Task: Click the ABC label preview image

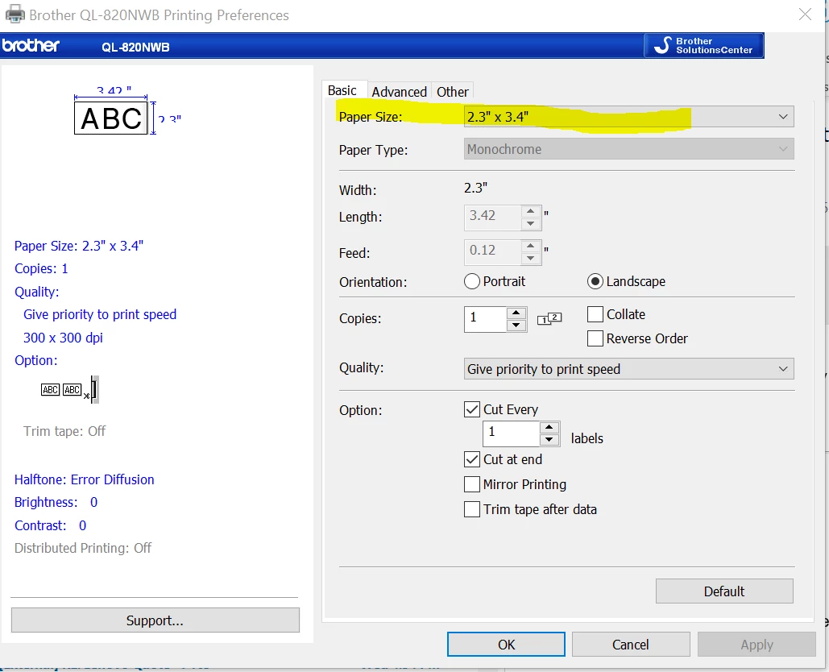Action: tap(110, 118)
